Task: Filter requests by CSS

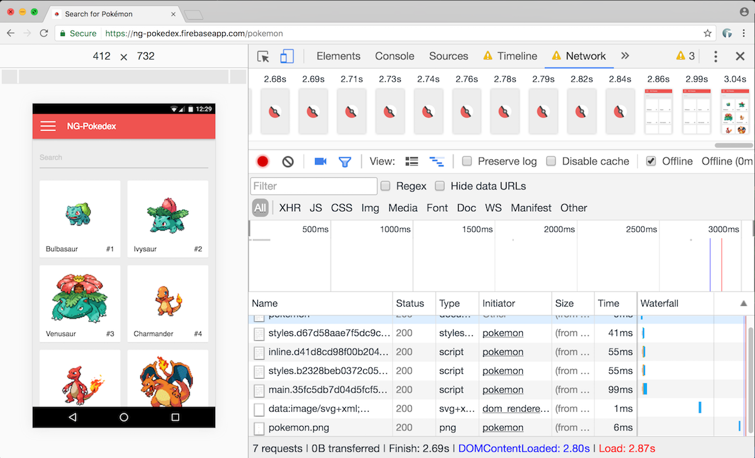Action: point(342,208)
